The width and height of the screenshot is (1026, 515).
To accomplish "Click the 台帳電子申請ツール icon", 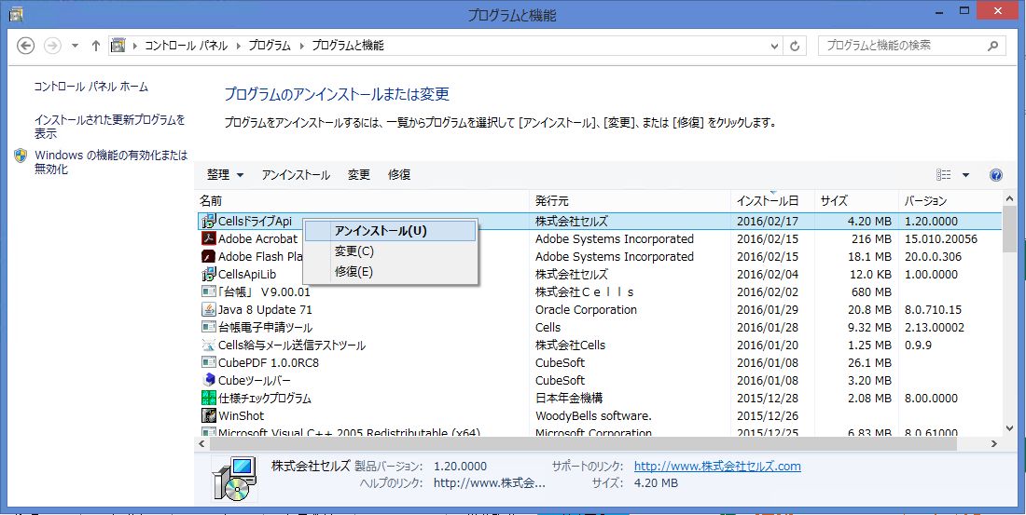I will (209, 327).
